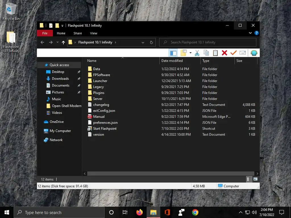This screenshot has width=291, height=218.
Task: Open Google Chrome from the taskbar
Action: 195,212
